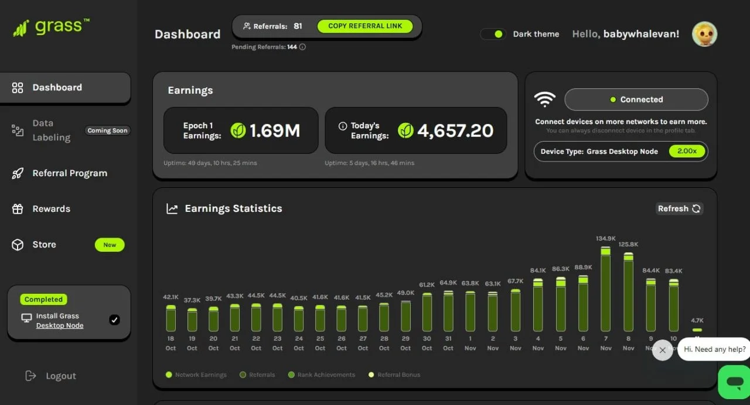Go to Rewards page

51,209
